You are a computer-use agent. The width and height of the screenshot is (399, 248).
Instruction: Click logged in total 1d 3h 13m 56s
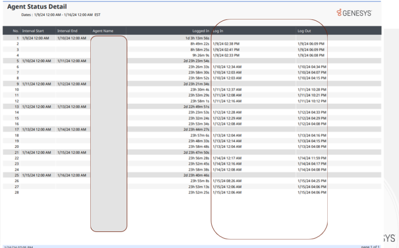pyautogui.click(x=197, y=38)
